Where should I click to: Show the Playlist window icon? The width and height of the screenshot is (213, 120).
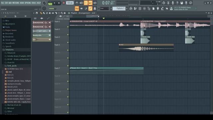(x=131, y=9)
